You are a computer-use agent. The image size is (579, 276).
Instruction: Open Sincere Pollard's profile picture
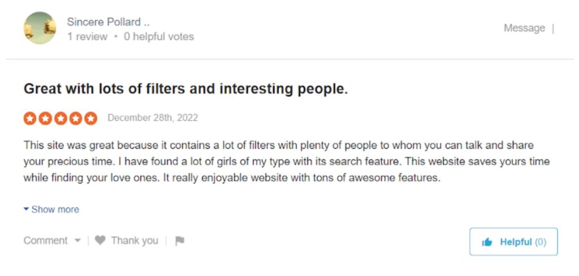pyautogui.click(x=40, y=28)
